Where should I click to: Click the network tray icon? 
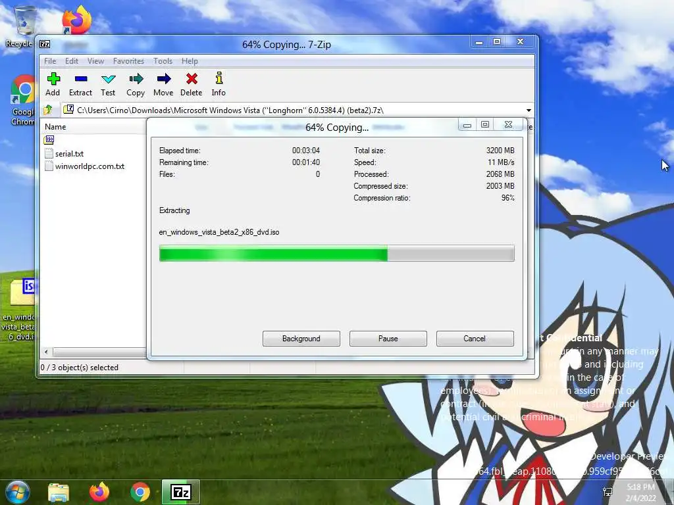pos(608,492)
